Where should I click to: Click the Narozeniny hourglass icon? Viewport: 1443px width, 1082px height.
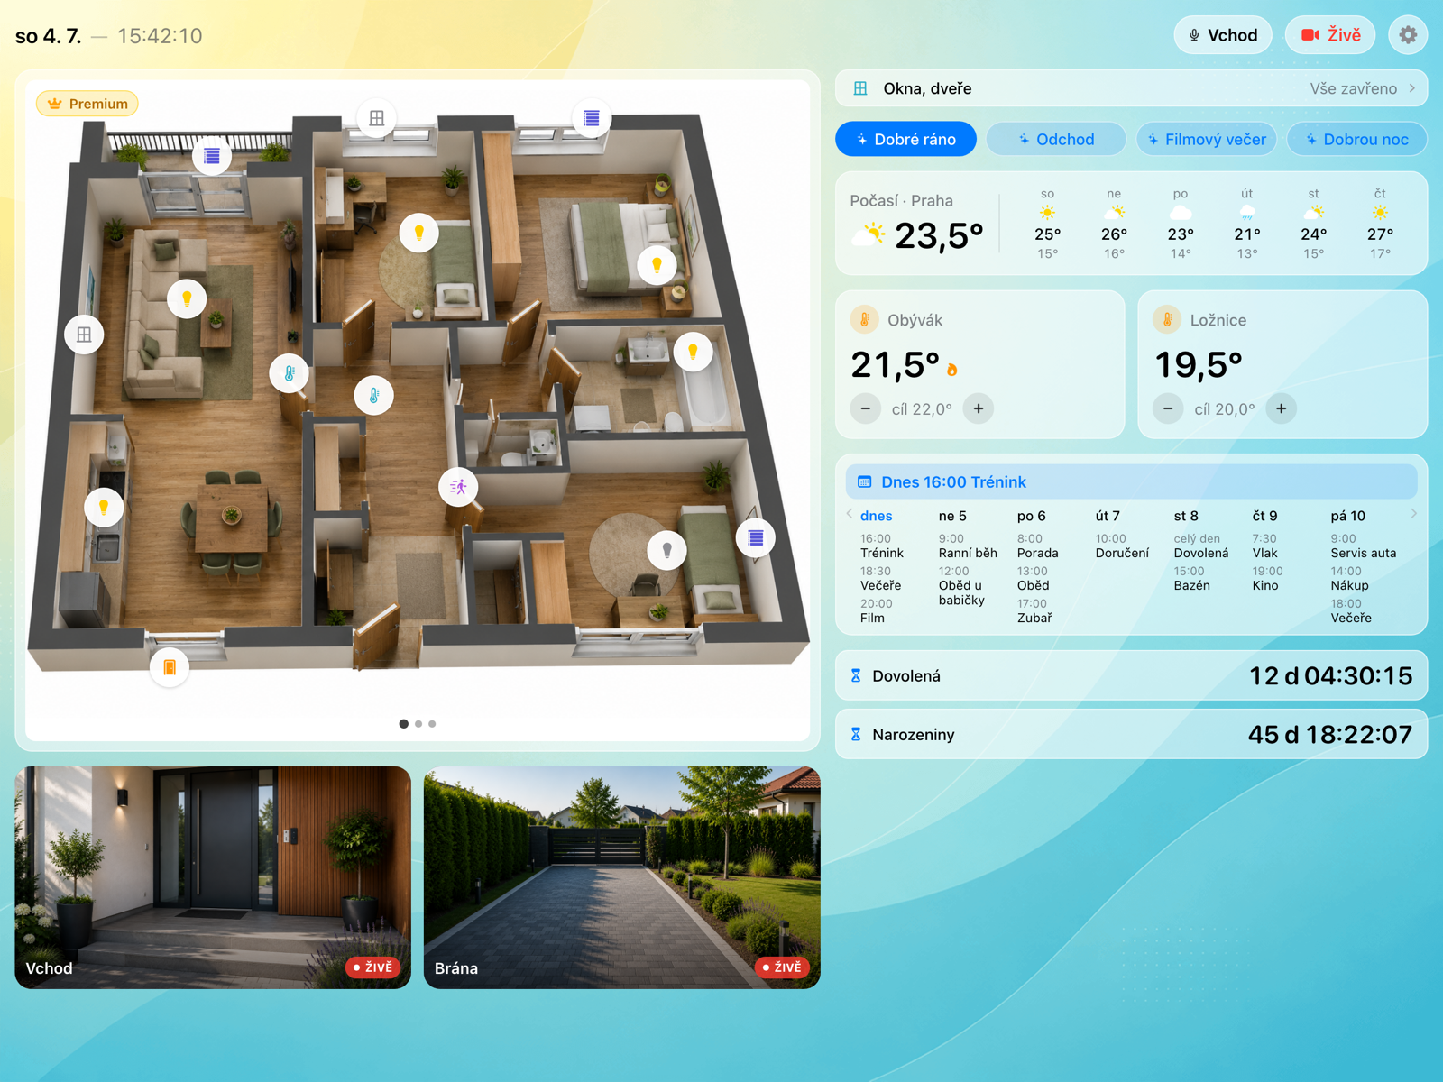pos(856,734)
